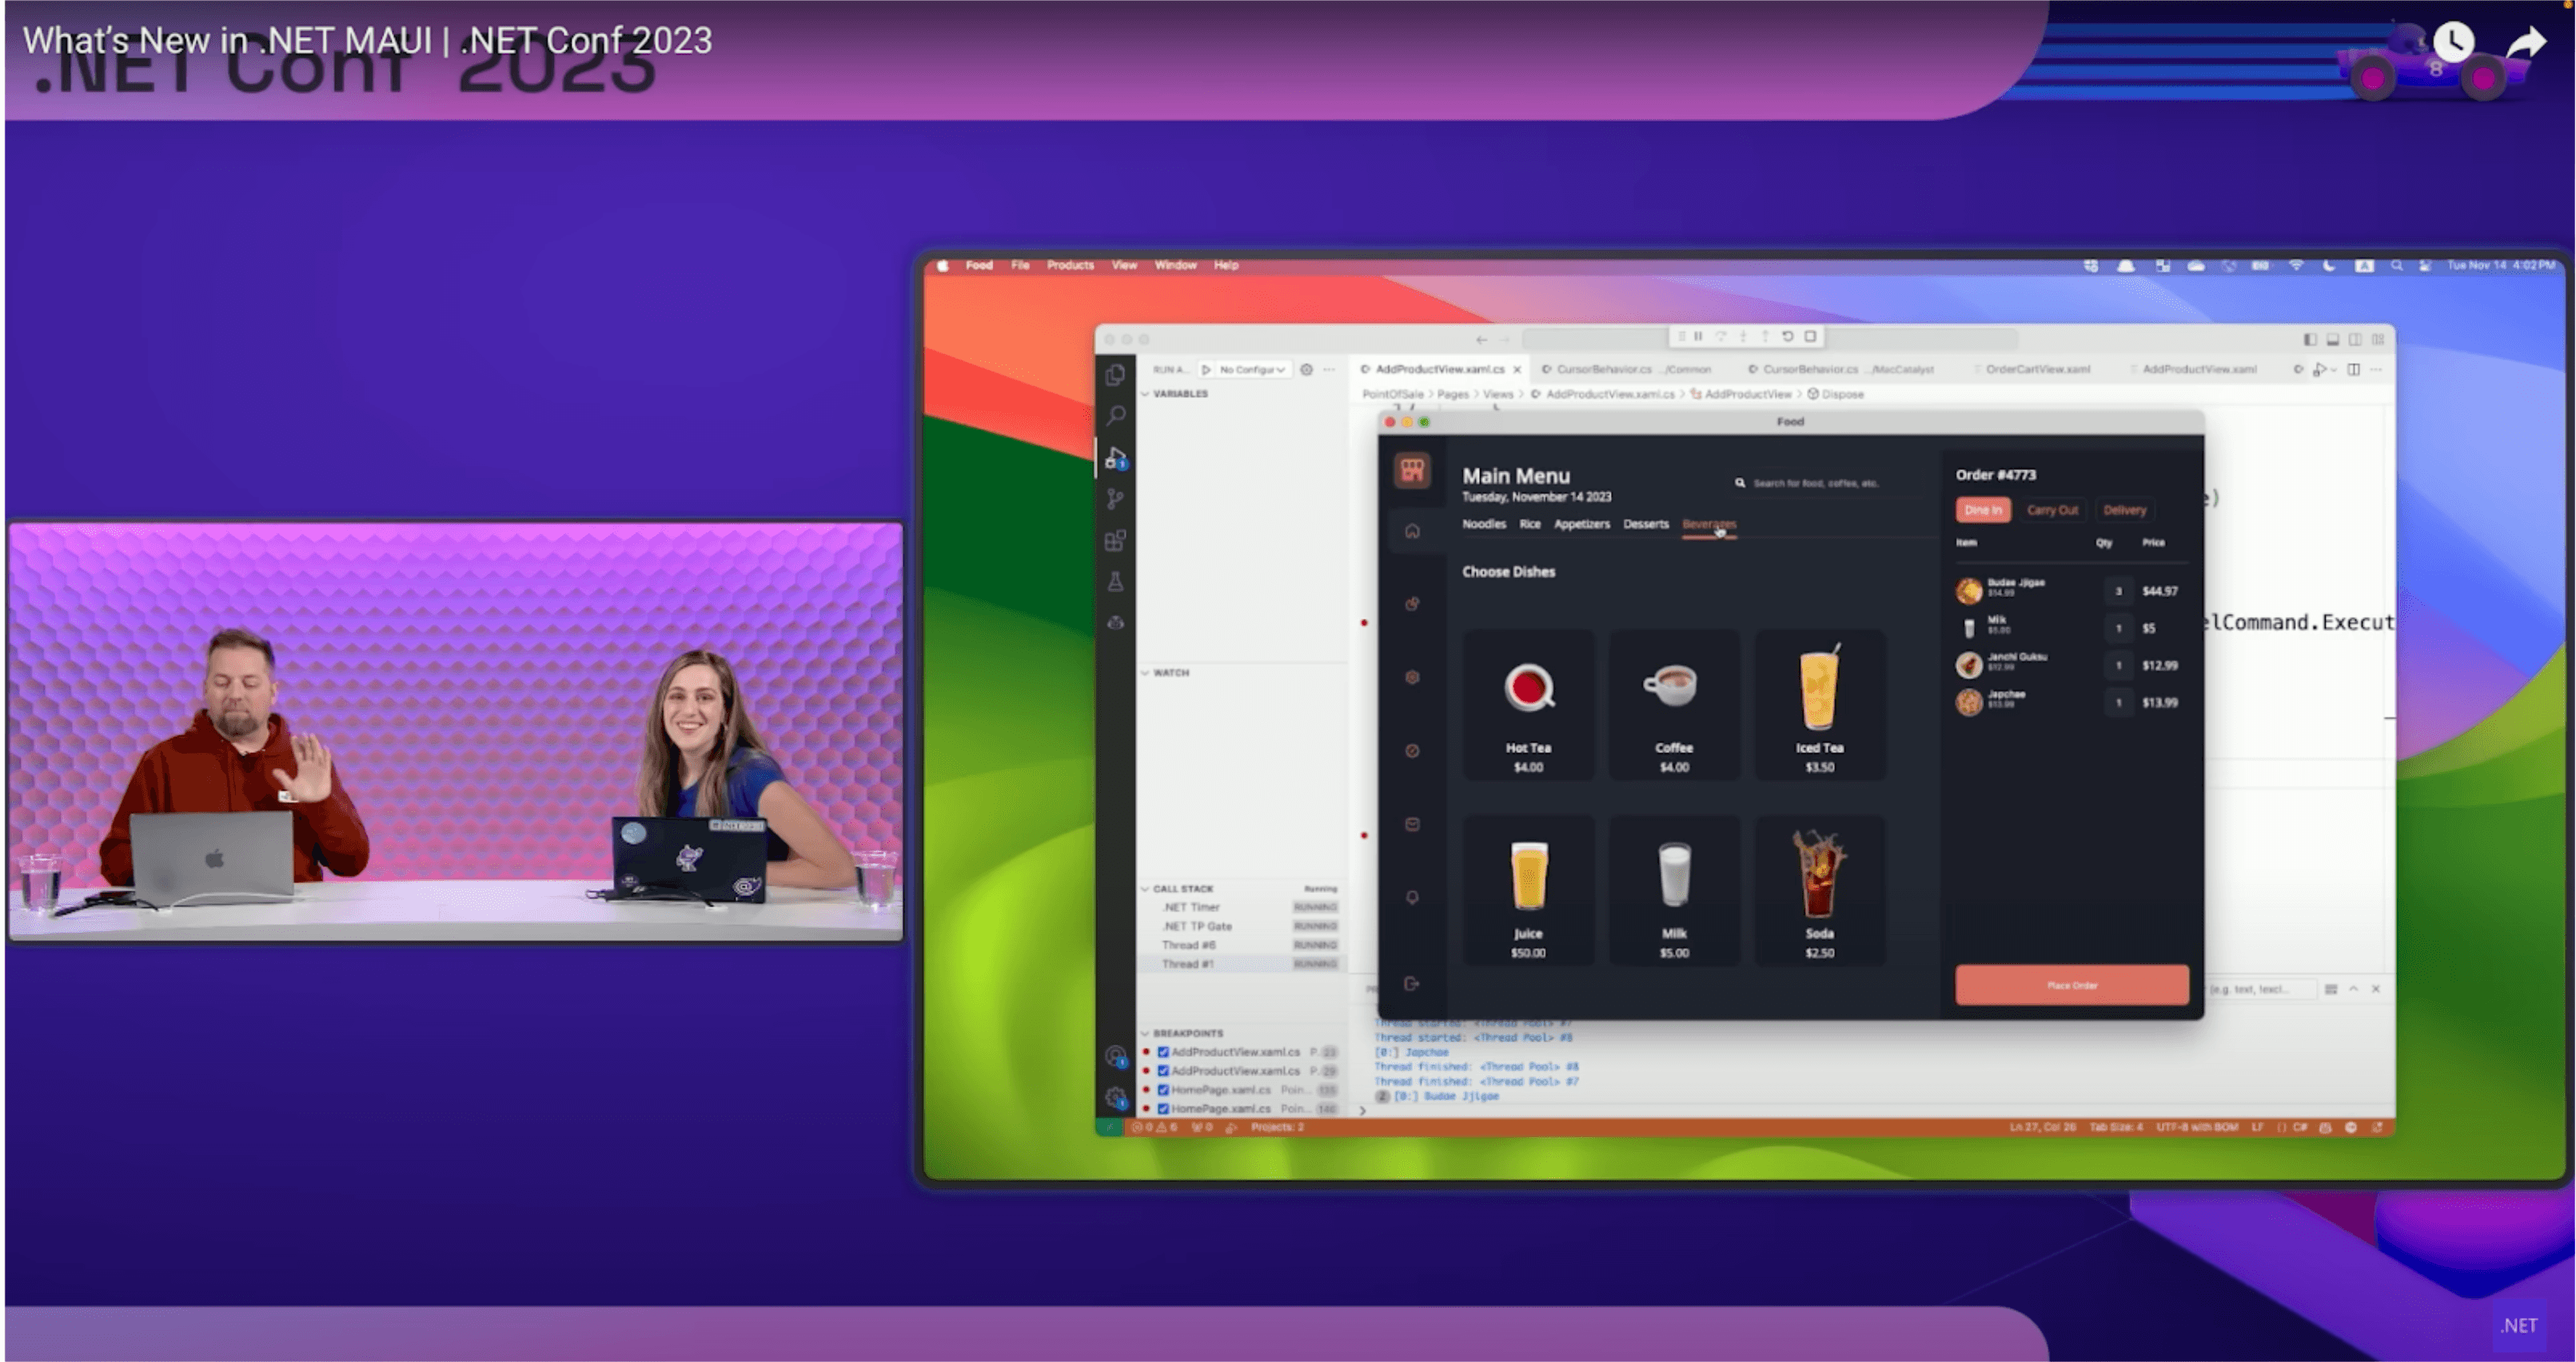Select the Dine In order type
Image resolution: width=2576 pixels, height=1362 pixels.
click(x=1983, y=510)
